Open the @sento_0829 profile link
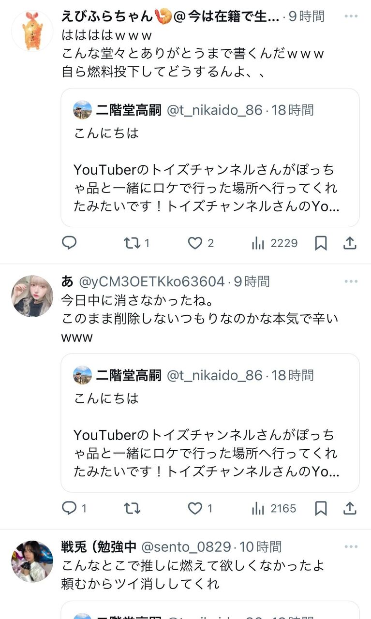The height and width of the screenshot is (619, 371). click(x=186, y=547)
